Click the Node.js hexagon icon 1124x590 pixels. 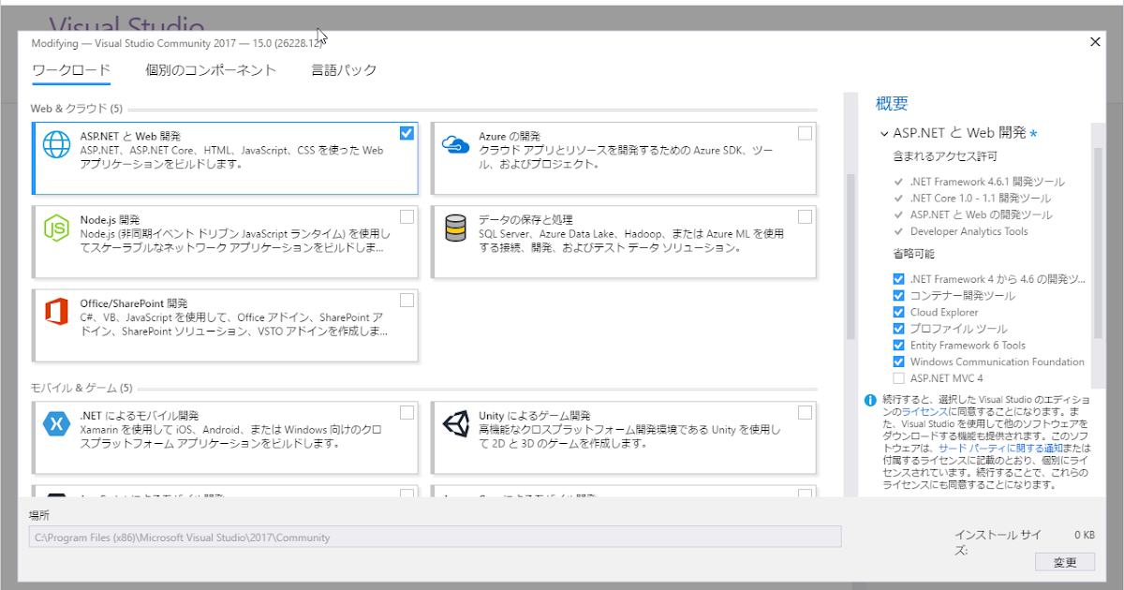tap(56, 228)
